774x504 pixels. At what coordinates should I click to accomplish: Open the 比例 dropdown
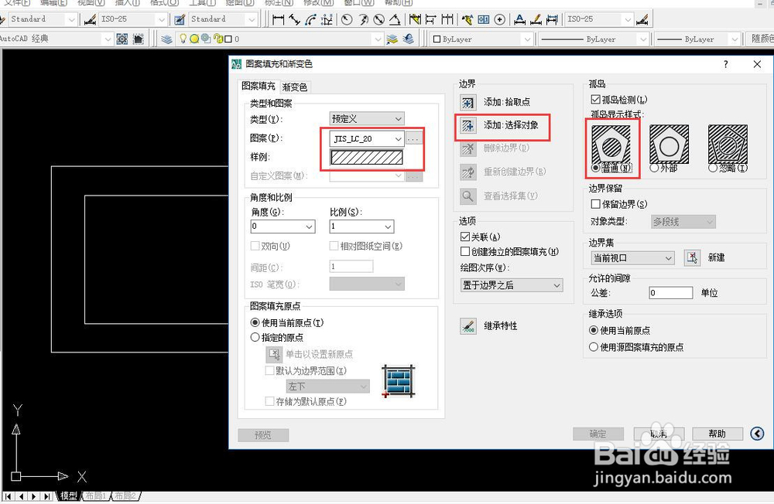coord(361,226)
